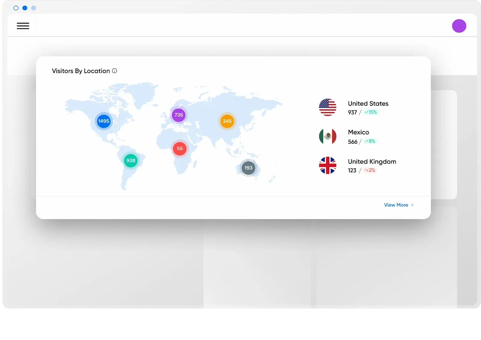The width and height of the screenshot is (481, 340).
Task: Click the United Kingdom country name
Action: (x=372, y=161)
